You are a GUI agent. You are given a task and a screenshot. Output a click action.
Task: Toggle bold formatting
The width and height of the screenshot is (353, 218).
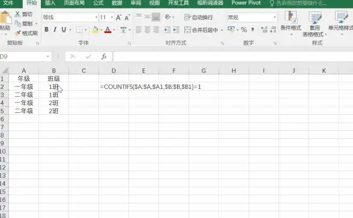pyautogui.click(x=47, y=29)
